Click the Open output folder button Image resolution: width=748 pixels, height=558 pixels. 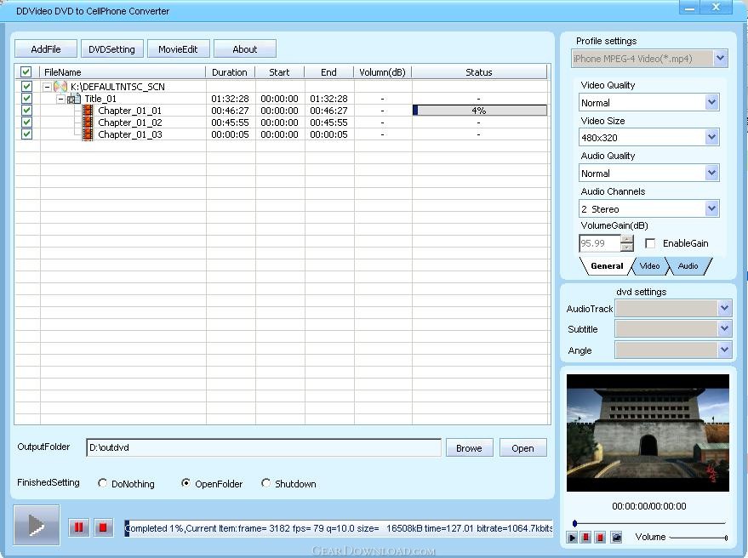click(522, 447)
